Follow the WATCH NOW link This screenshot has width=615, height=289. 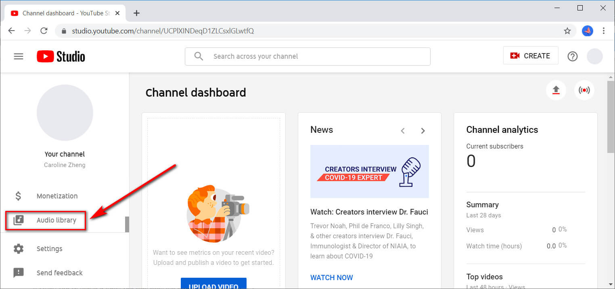click(x=331, y=277)
